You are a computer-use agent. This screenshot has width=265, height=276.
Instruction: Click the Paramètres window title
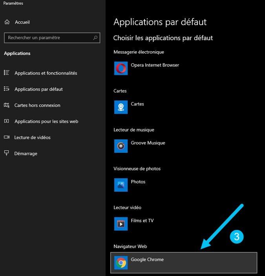[x=13, y=3]
